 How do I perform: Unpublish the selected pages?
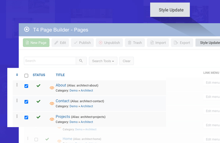click(x=109, y=43)
